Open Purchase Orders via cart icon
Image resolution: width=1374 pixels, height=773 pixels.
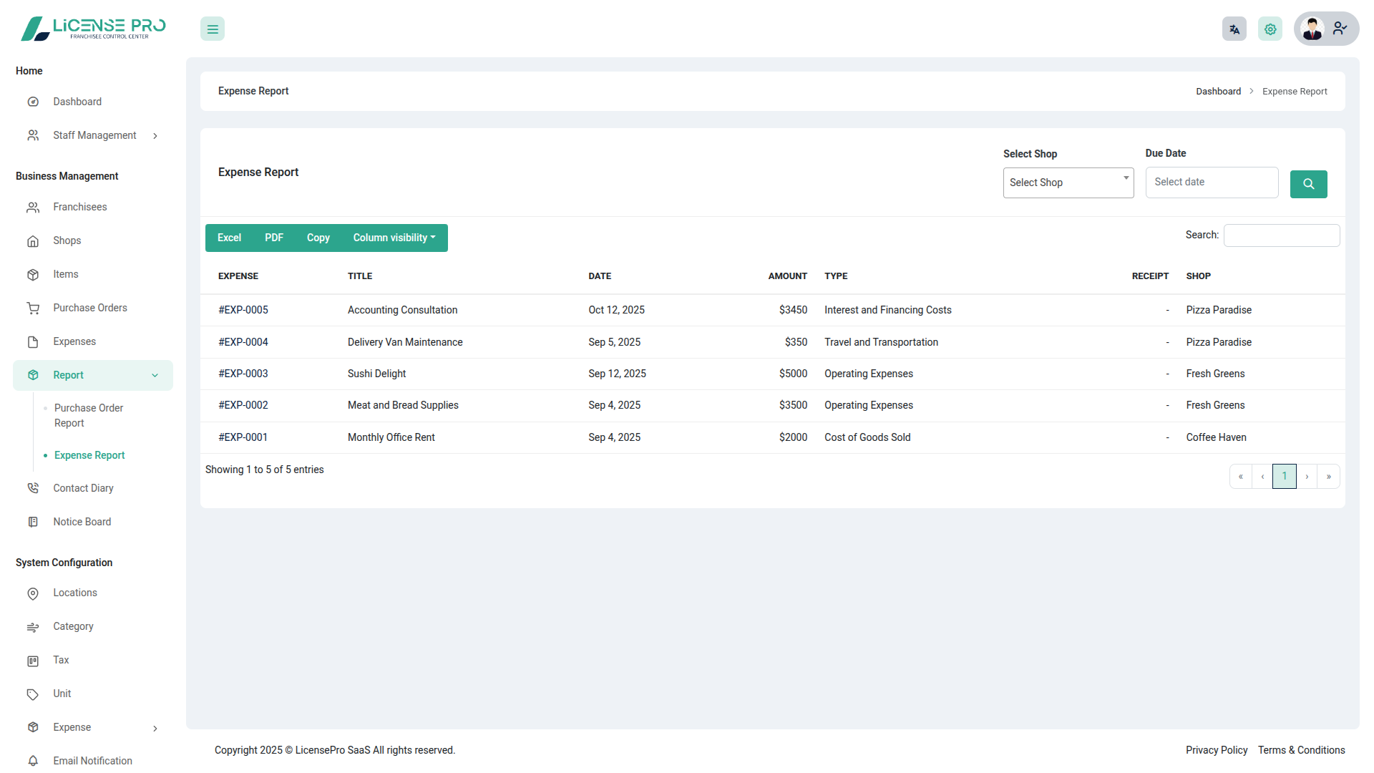33,308
